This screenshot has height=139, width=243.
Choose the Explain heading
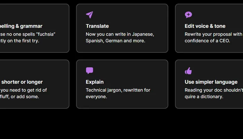point(95,82)
